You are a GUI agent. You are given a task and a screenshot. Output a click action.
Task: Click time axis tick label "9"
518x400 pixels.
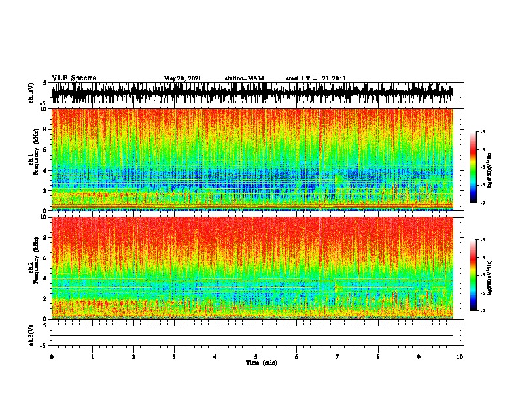[419, 357]
